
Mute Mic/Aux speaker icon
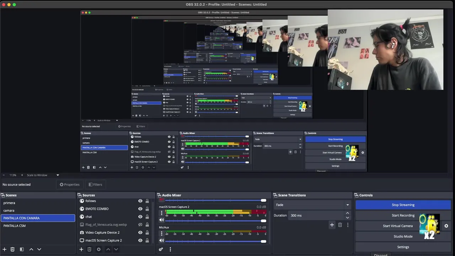(x=162, y=240)
